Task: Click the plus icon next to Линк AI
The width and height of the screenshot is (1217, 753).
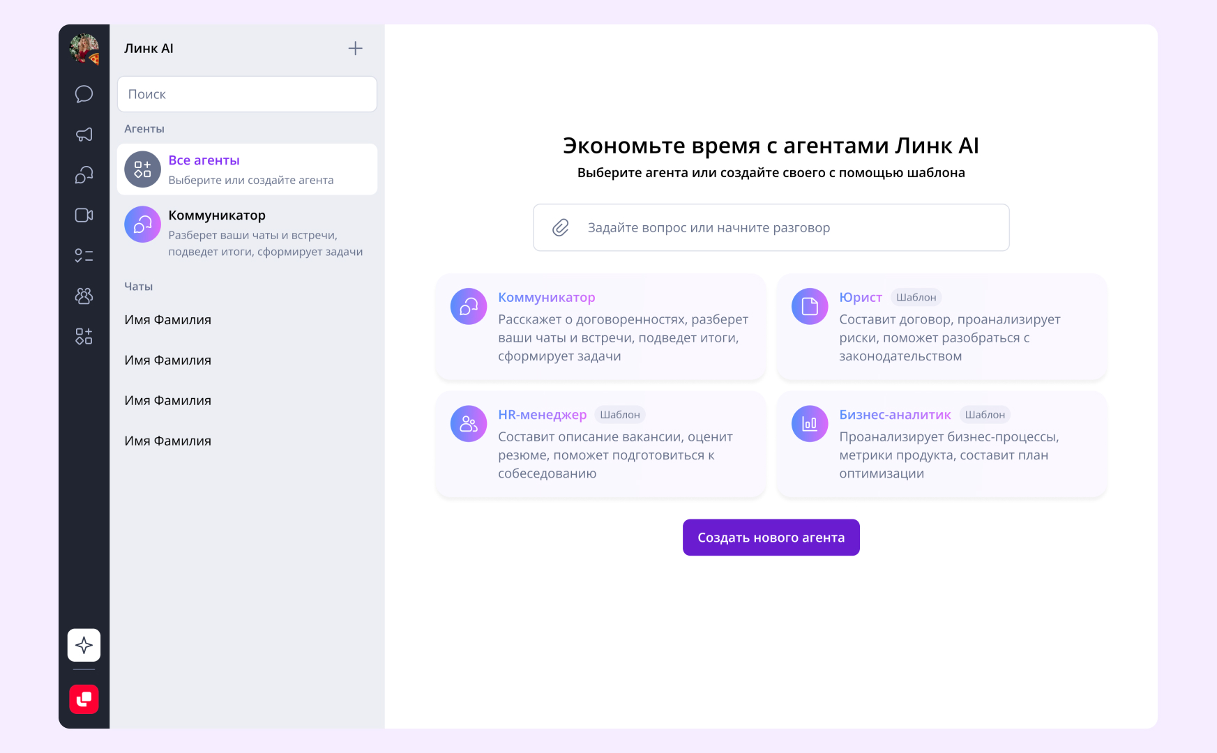Action: (x=355, y=48)
